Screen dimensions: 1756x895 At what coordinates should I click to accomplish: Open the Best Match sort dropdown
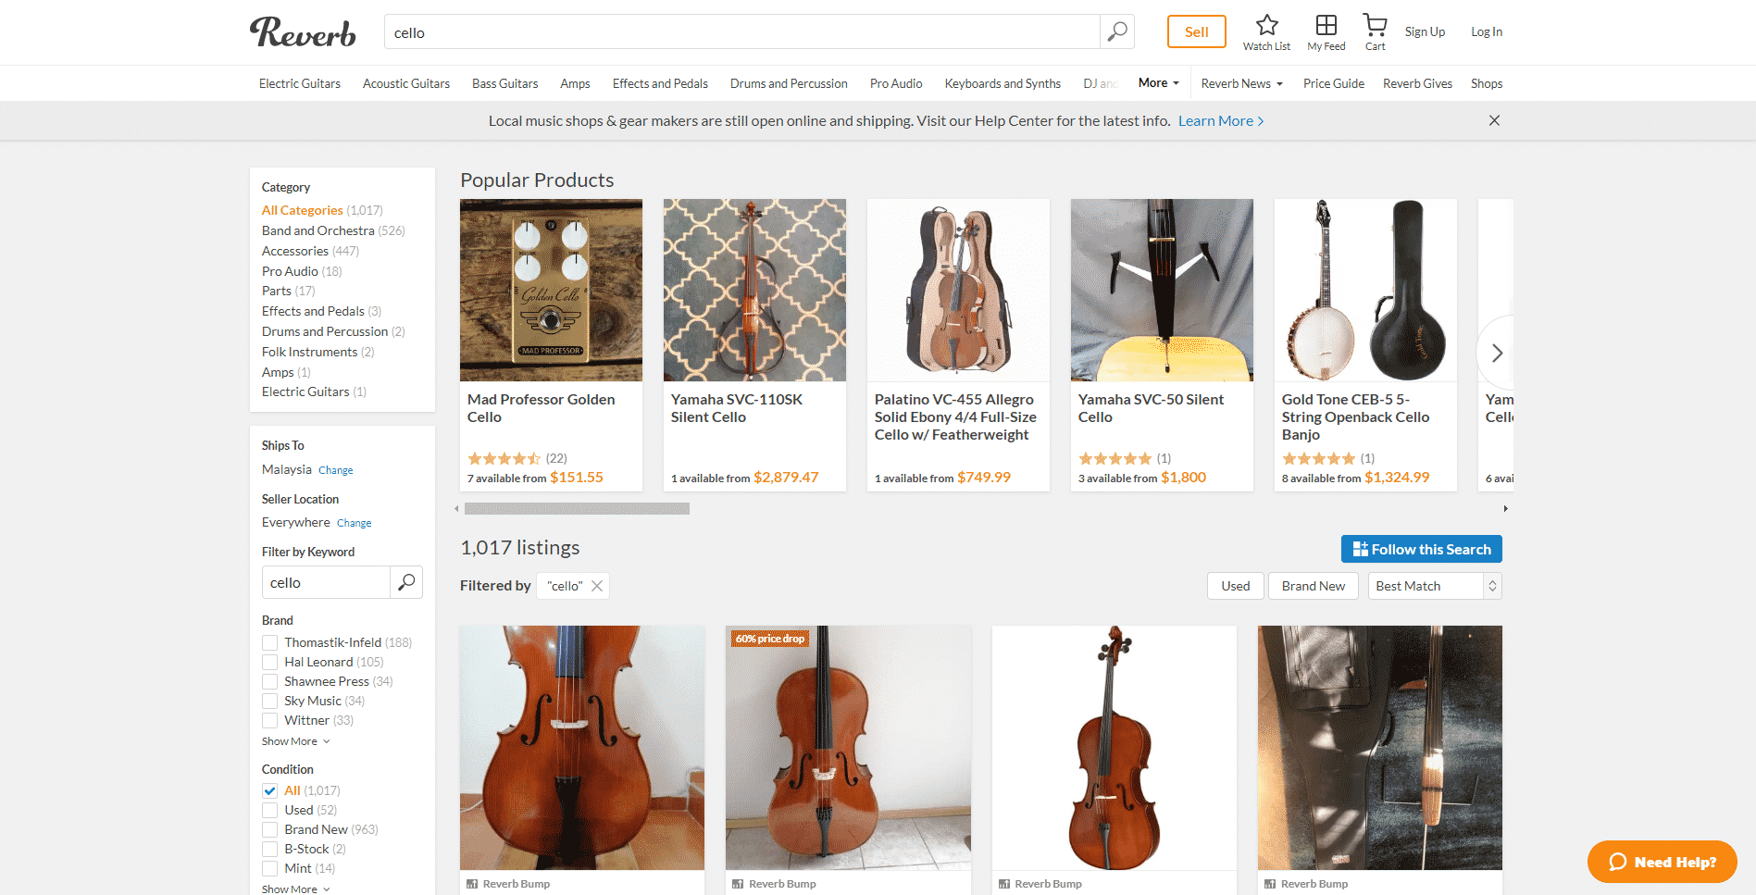tap(1434, 586)
